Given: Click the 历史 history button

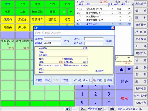Looking at the screenshot, I should (65, 80).
